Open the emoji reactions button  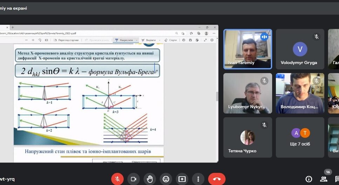coord(166,179)
